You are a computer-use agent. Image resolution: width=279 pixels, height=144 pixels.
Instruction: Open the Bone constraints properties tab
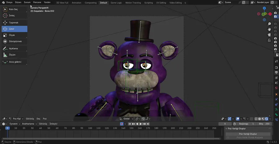pyautogui.click(x=276, y=120)
